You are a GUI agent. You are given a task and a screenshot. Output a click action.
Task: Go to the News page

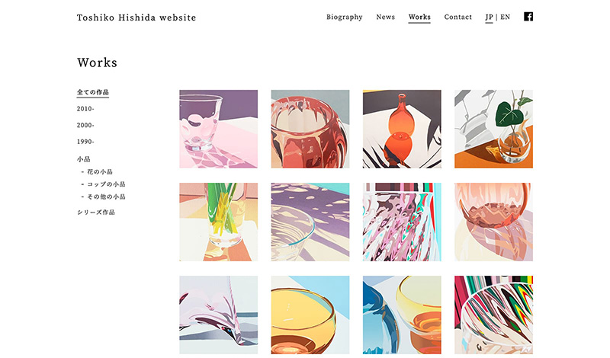386,17
